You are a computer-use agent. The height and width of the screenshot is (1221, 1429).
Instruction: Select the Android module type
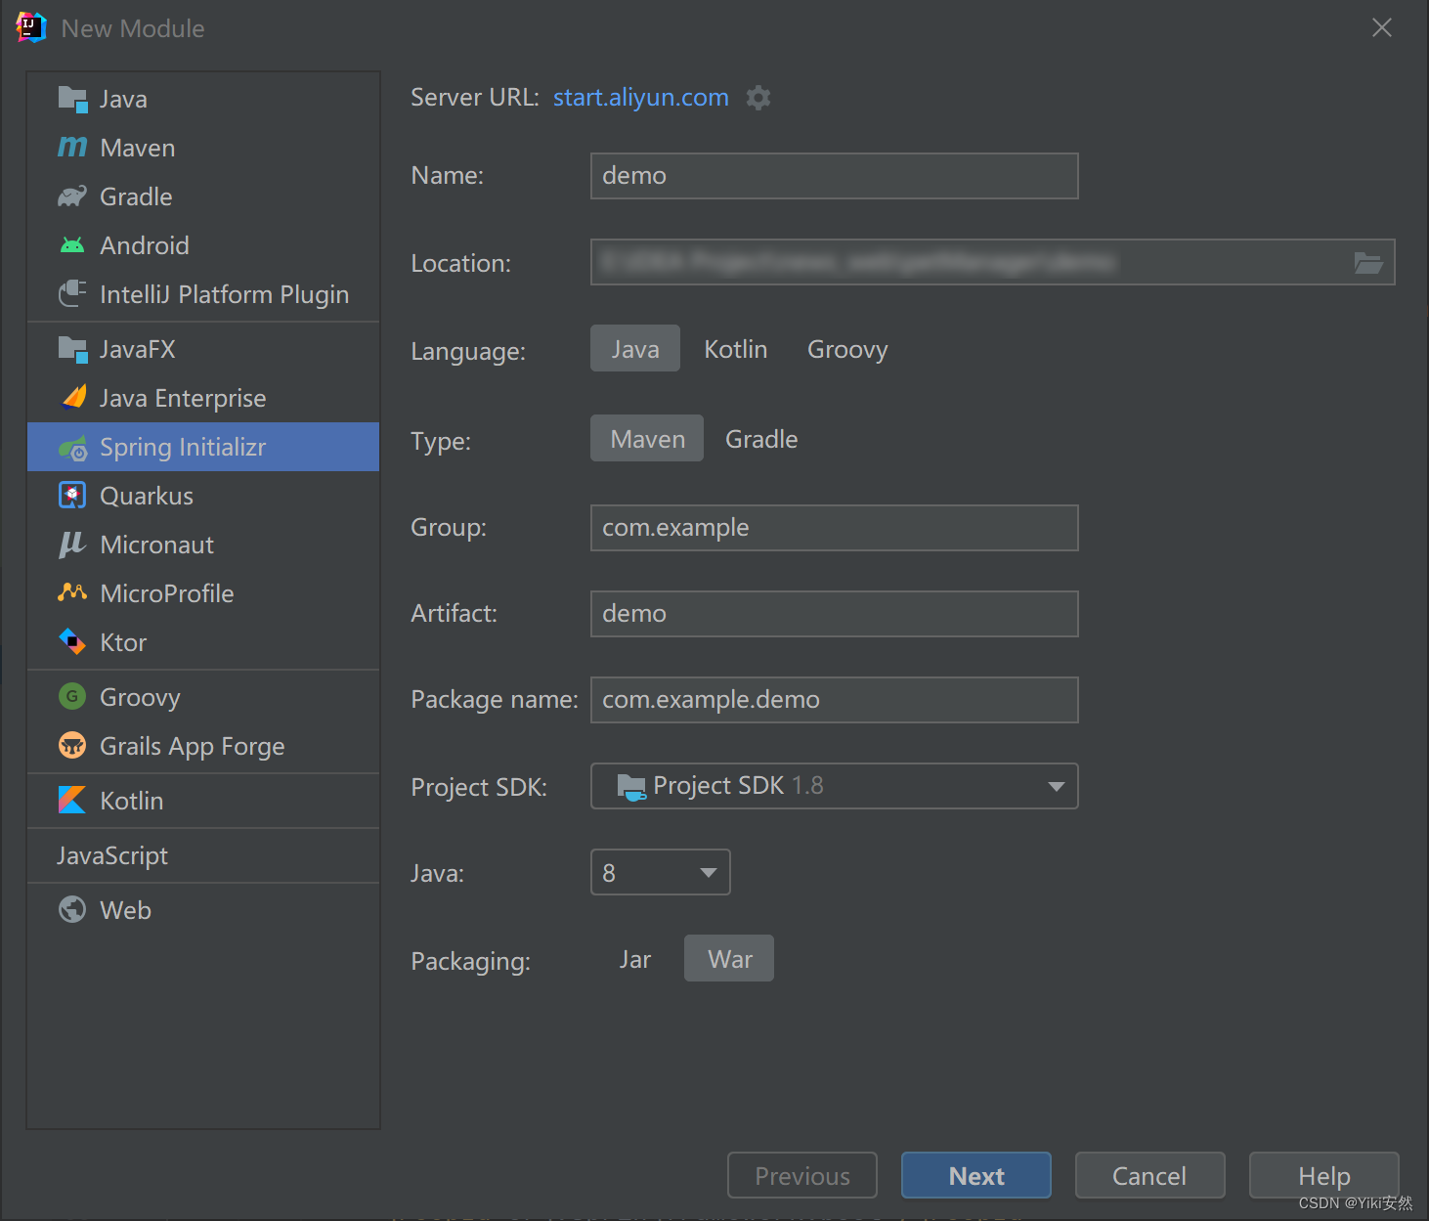(x=203, y=245)
